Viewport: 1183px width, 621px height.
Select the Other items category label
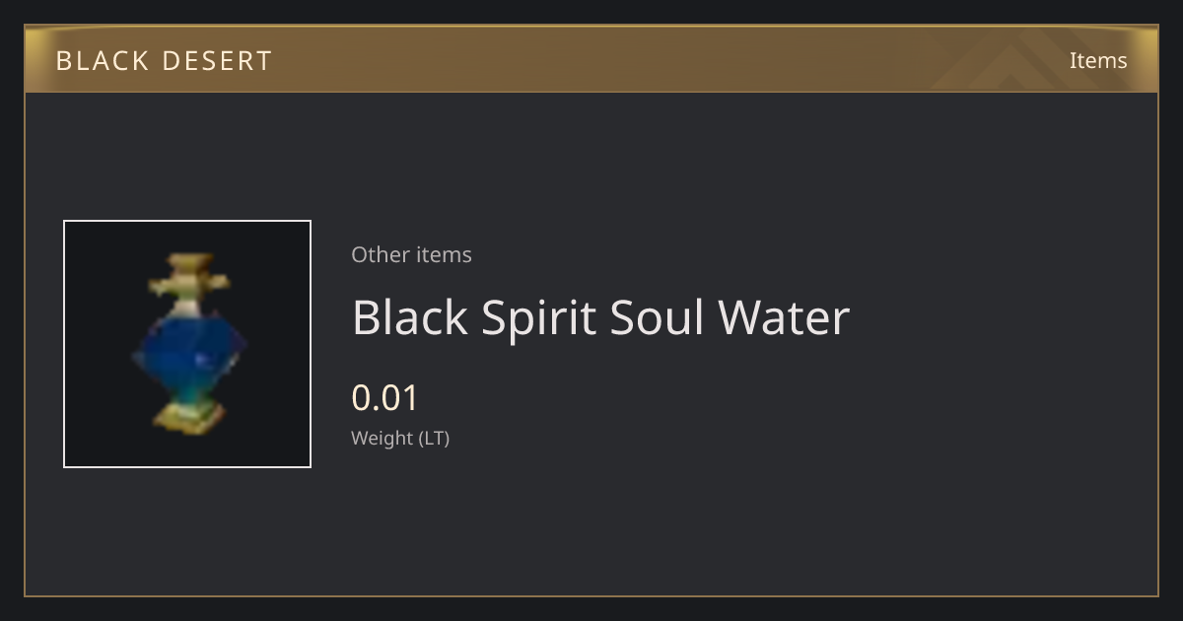click(x=411, y=254)
